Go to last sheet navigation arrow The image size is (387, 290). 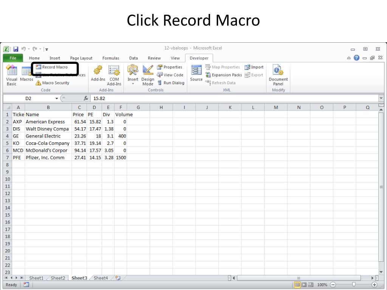pyautogui.click(x=22, y=278)
